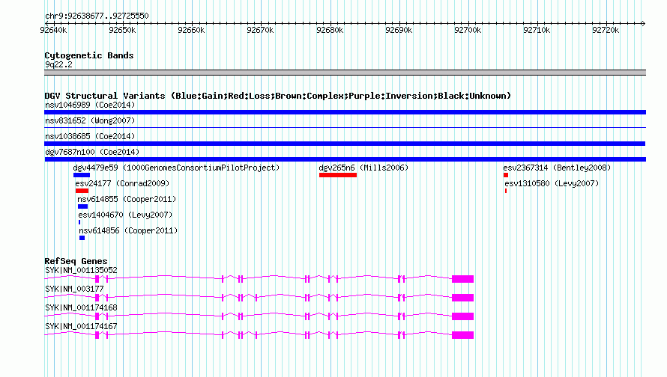
Task: Click the 92690k ruler tick label
Action: point(399,30)
